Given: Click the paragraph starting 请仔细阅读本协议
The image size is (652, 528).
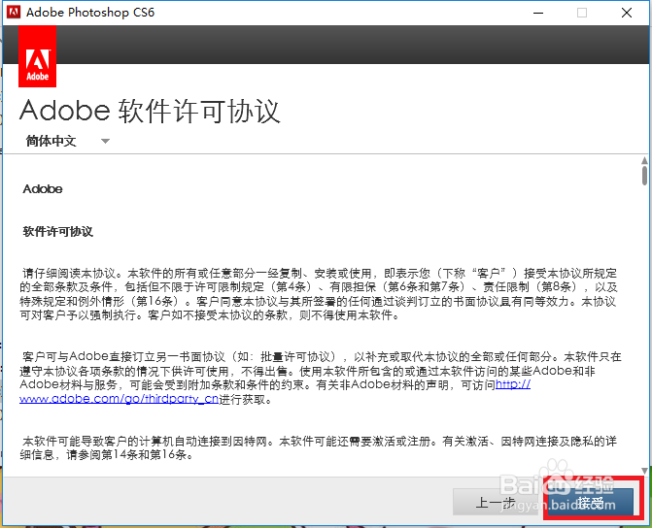Looking at the screenshot, I should tap(319, 294).
